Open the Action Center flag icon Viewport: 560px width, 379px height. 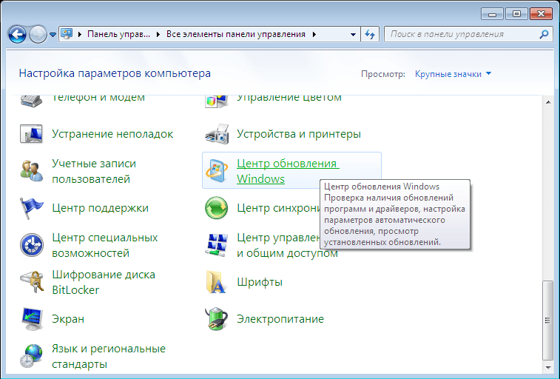tap(31, 208)
